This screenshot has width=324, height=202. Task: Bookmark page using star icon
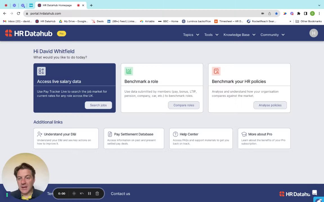pos(276,13)
